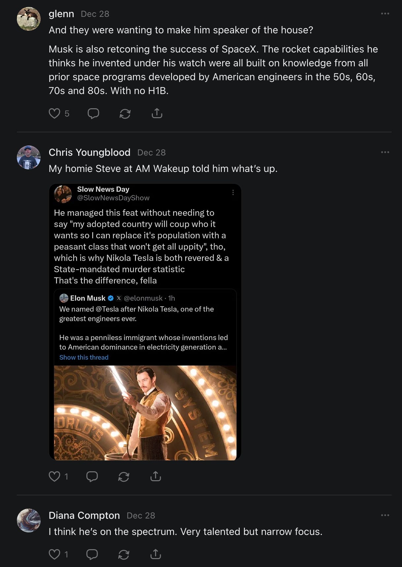This screenshot has width=402, height=567.
Task: Like Diana Compton's comment
Action: click(54, 554)
